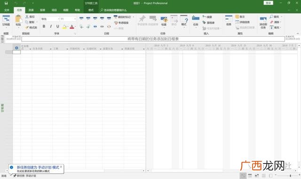
Task: Select the first empty task row cell
Action: 16,52
